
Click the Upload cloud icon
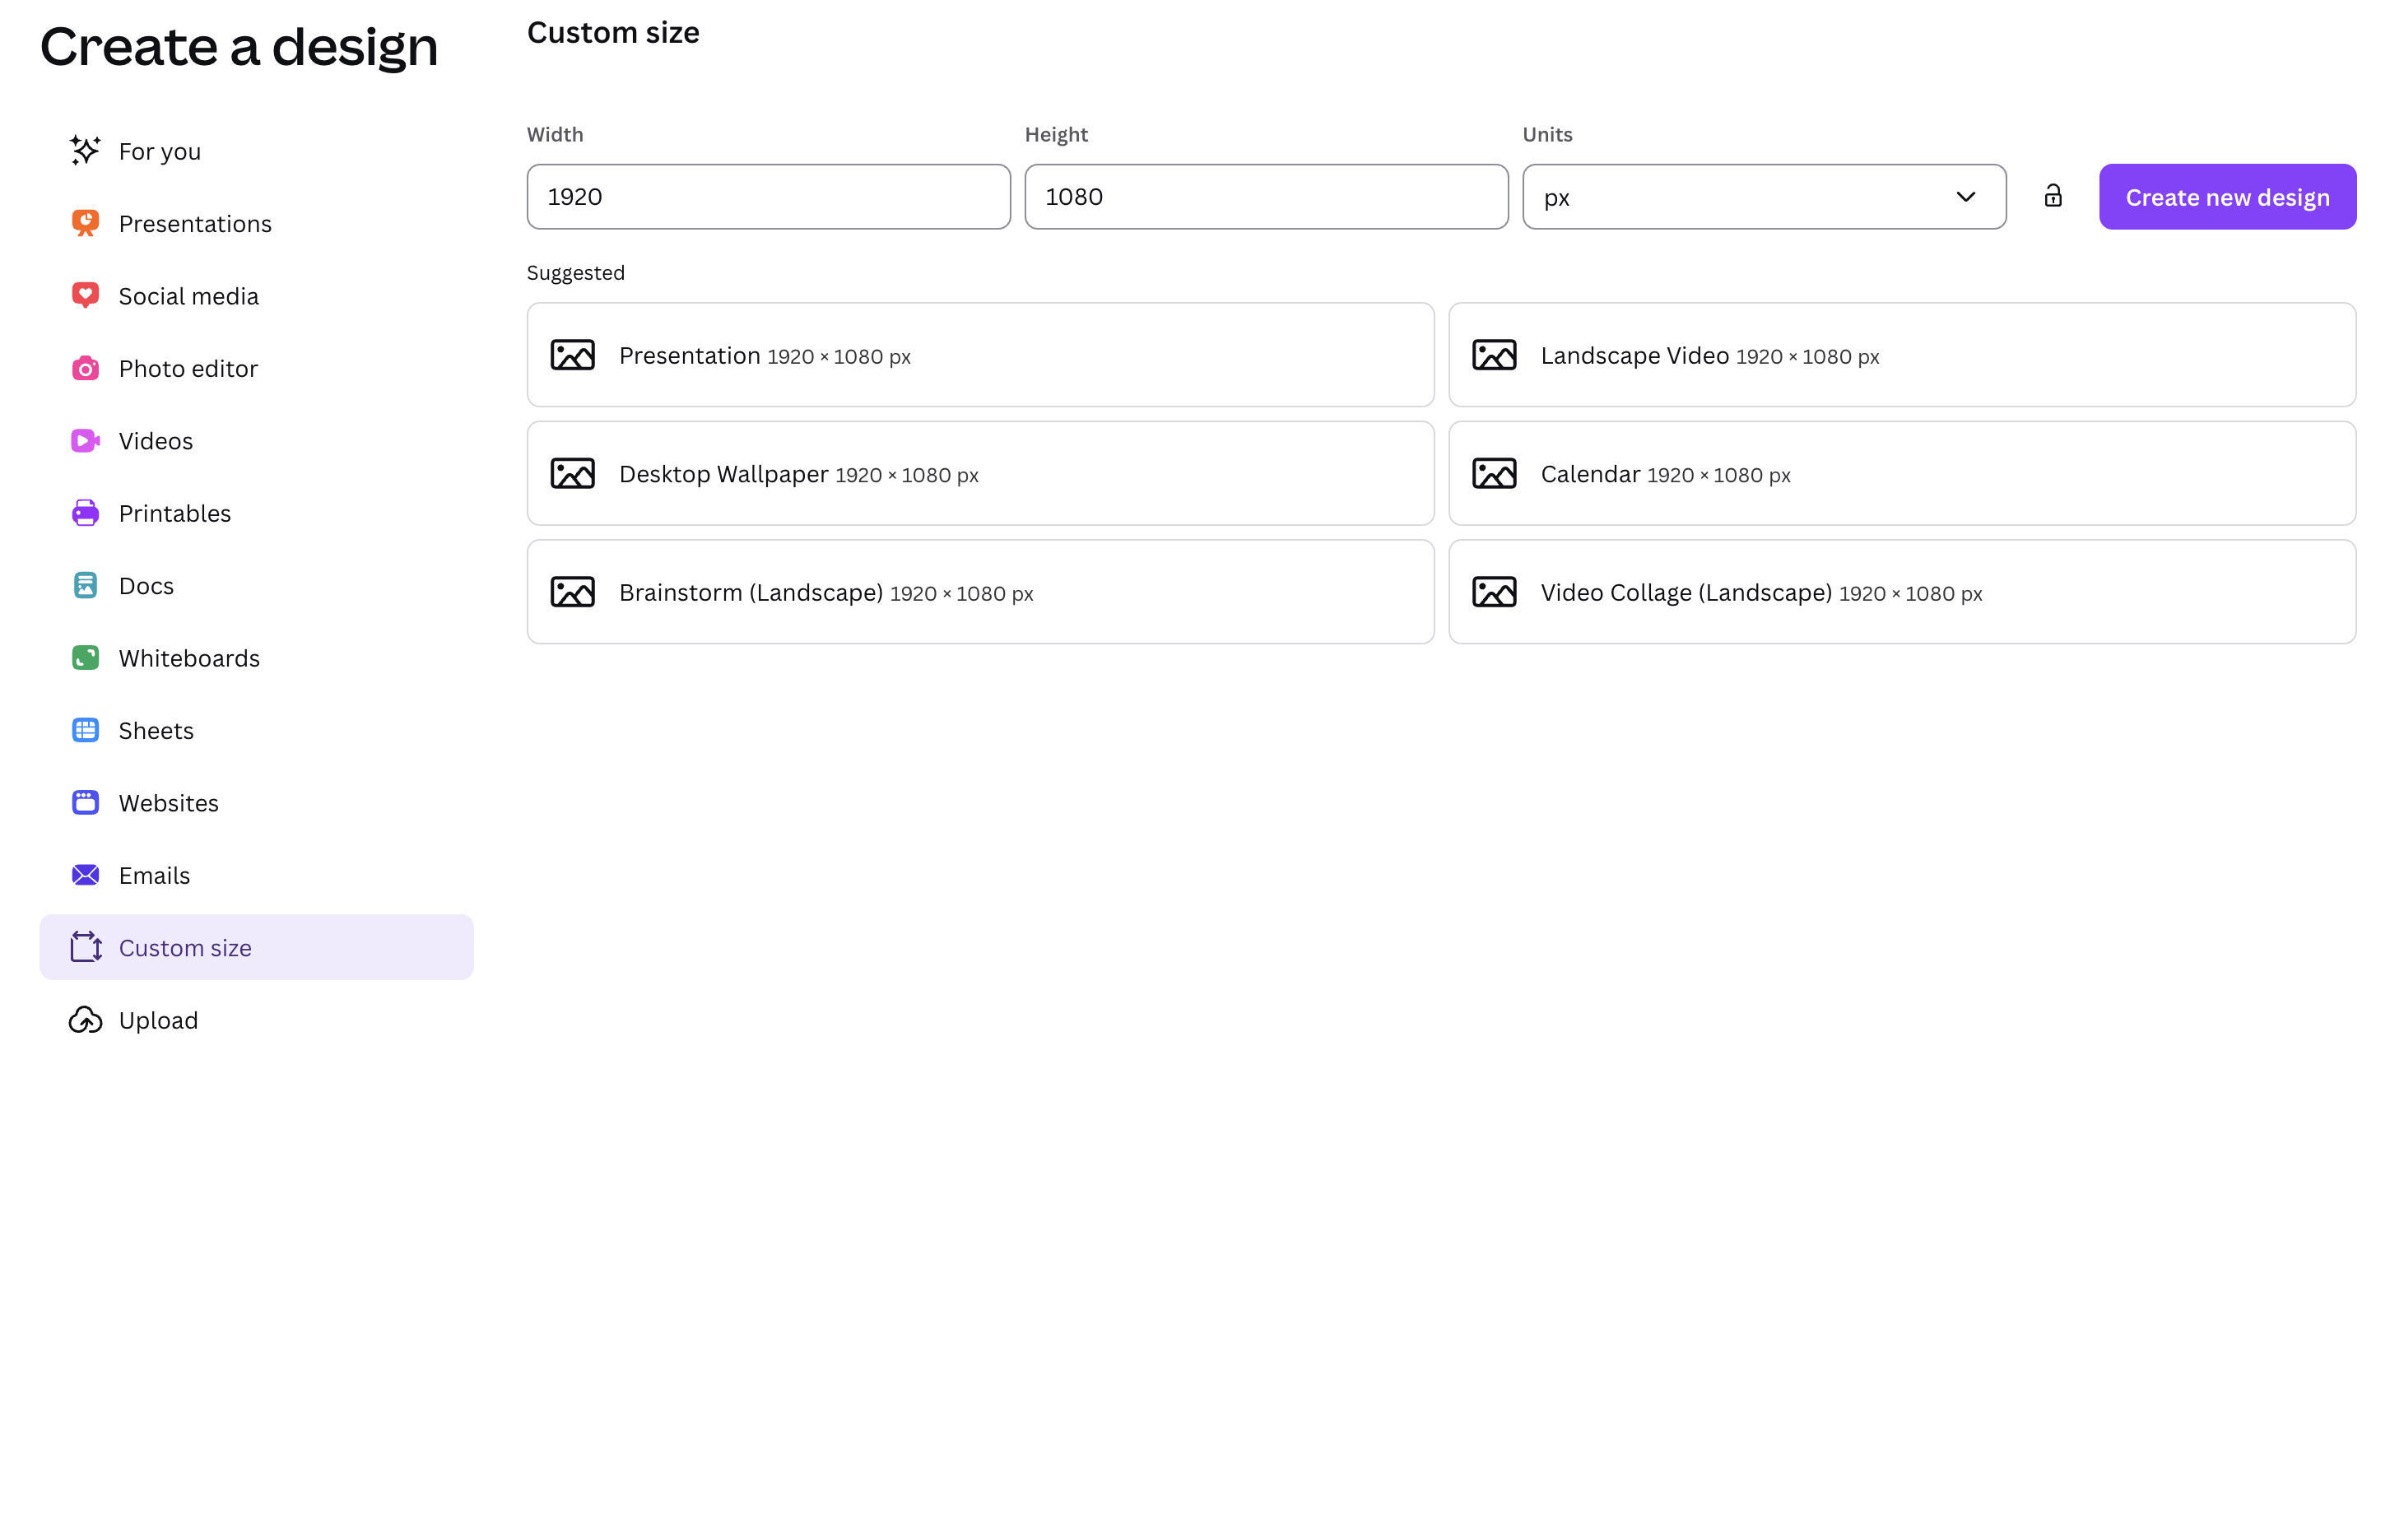click(86, 1020)
